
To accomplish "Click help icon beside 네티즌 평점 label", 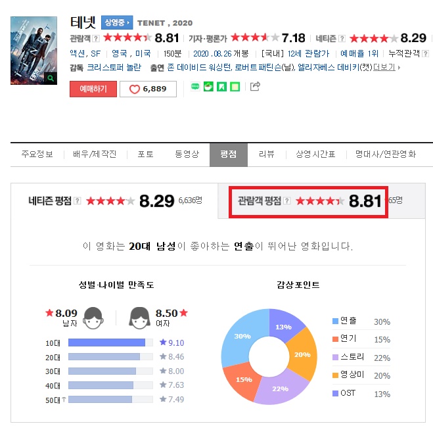I will 78,201.
